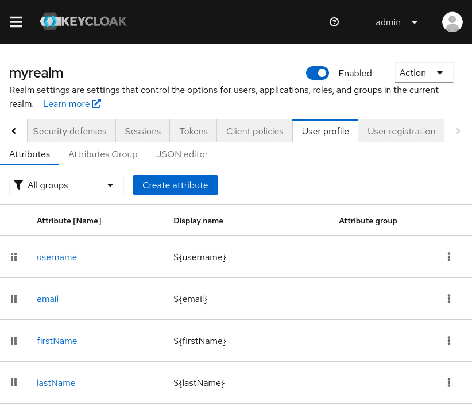Switch to the Attributes Group sub-tab
Viewport: 472px width, 406px height.
point(103,154)
